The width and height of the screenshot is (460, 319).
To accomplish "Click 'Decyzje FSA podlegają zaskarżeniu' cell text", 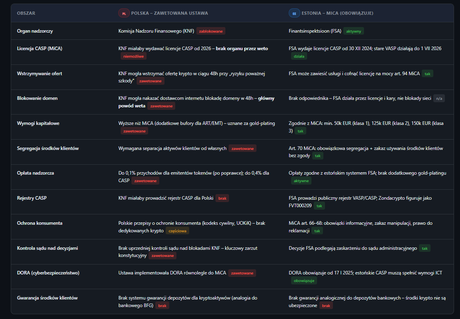I will pyautogui.click(x=353, y=248).
